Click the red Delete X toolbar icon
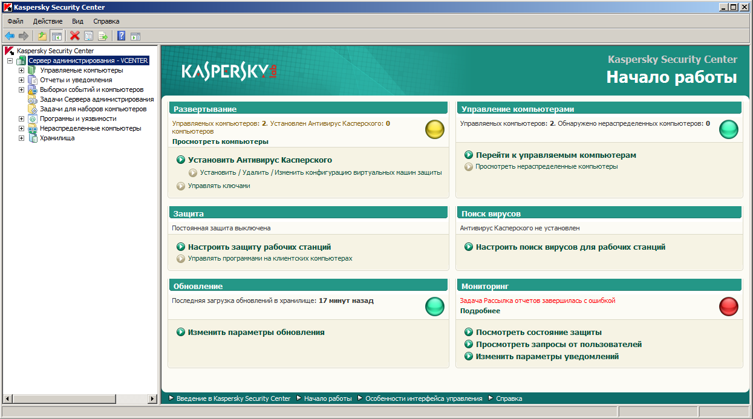Image resolution: width=753 pixels, height=419 pixels. [x=75, y=36]
